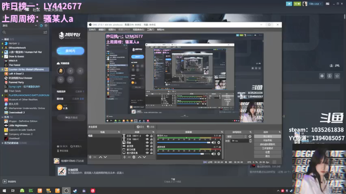Image resolution: width=346 pixels, height=194 pixels.
Task: Click the info icon on Steam game page
Action: click(329, 76)
